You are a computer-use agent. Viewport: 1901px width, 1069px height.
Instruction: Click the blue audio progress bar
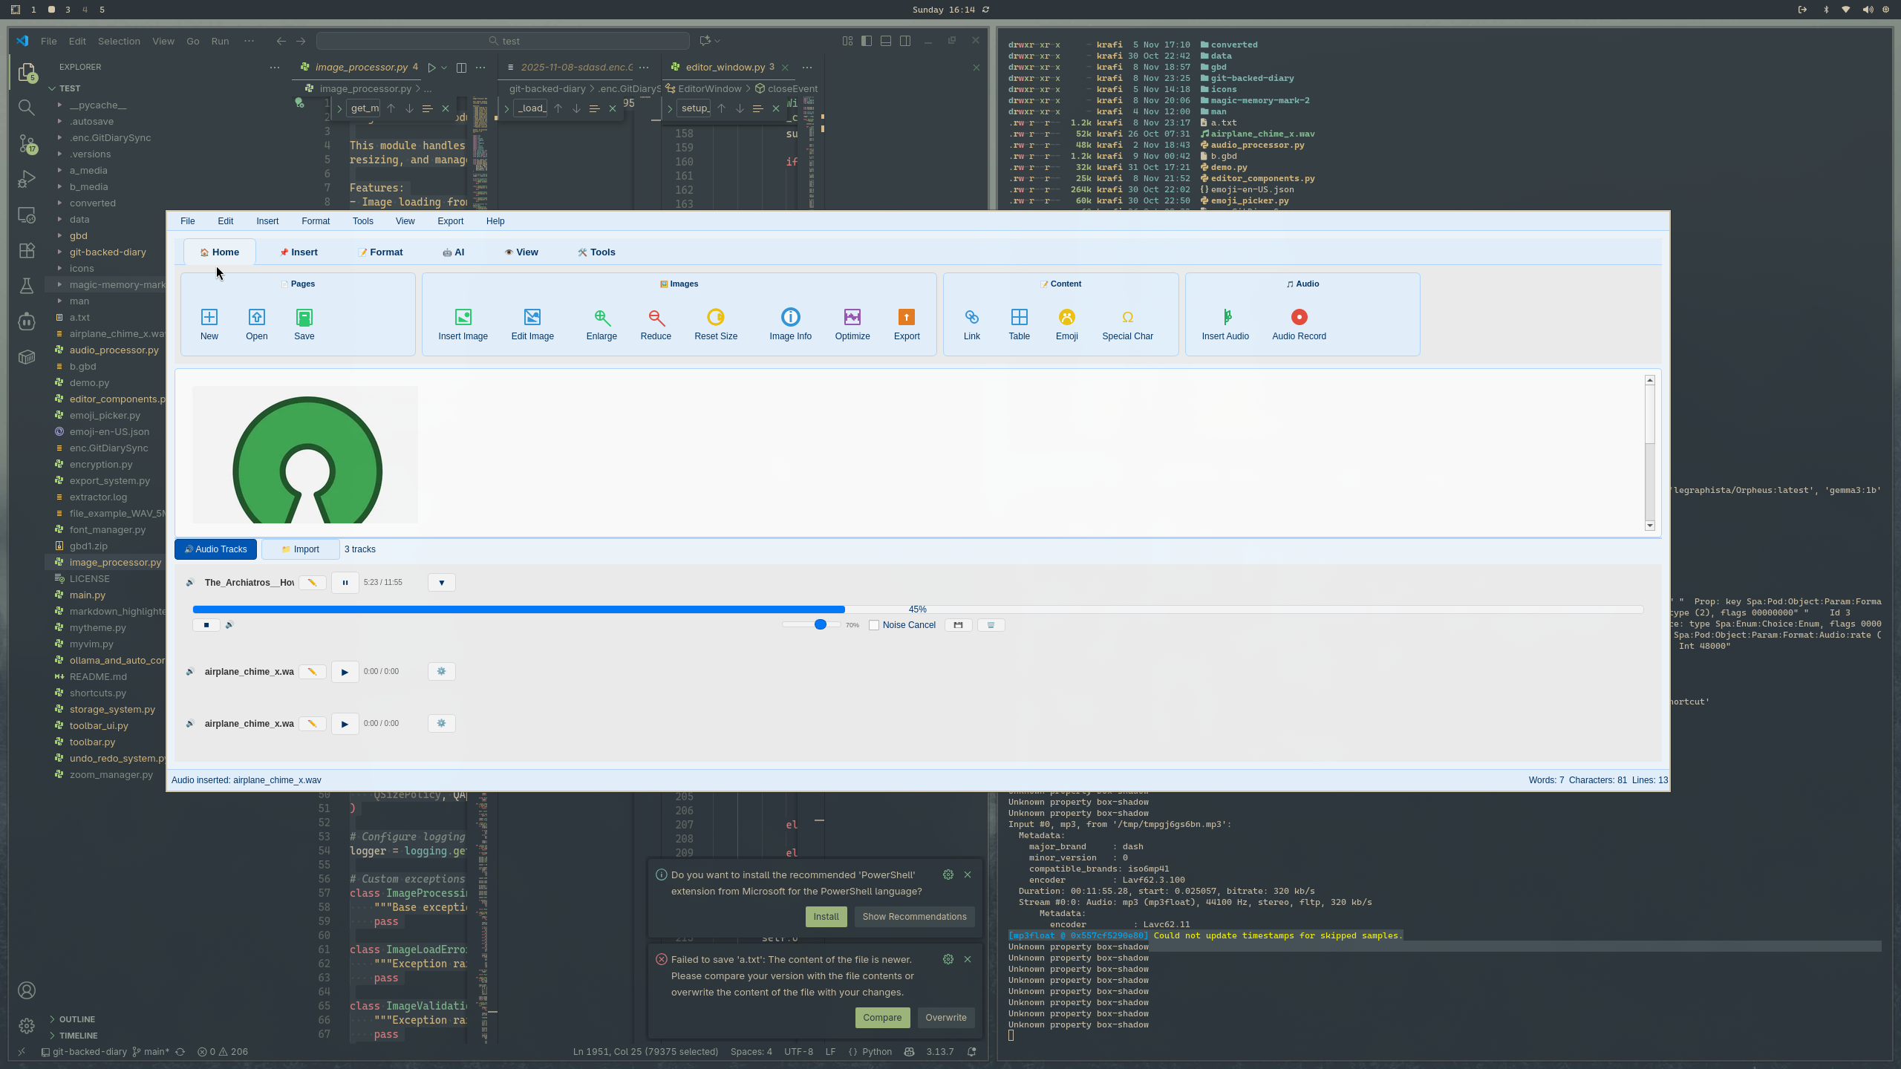pos(518,609)
